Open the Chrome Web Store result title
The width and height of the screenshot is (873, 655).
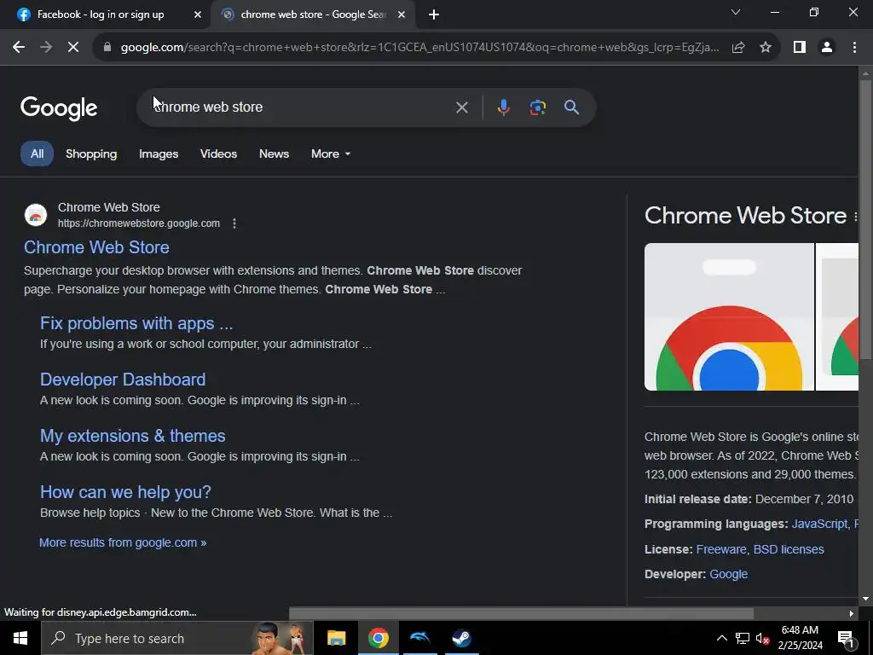[x=96, y=247]
